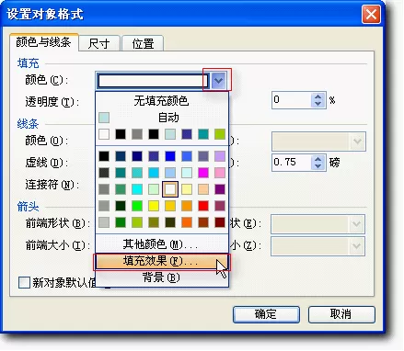
Task: Pick the lavender swatch
Action: coord(220,156)
